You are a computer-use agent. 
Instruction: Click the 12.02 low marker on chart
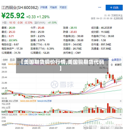tap(30, 98)
